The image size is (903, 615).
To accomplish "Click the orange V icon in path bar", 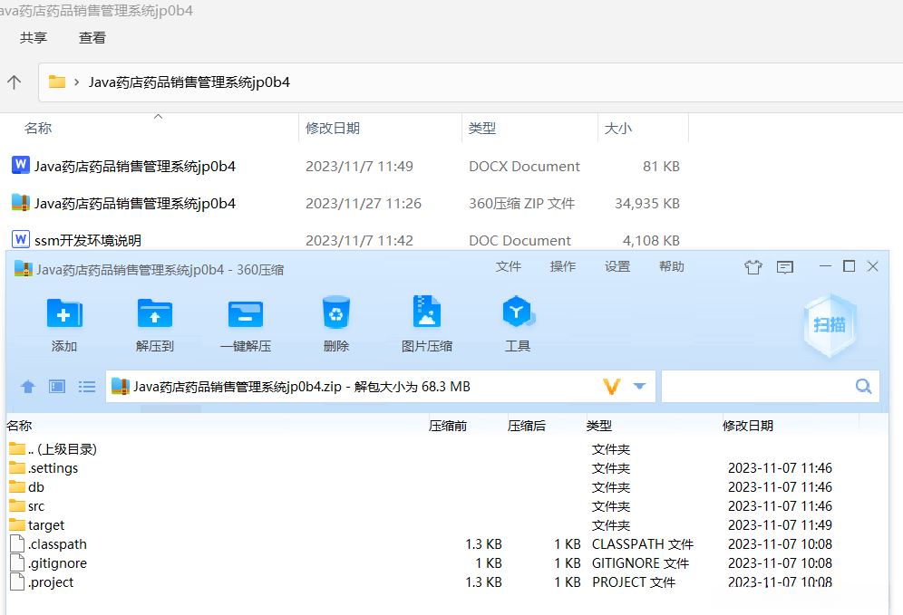I will click(612, 387).
